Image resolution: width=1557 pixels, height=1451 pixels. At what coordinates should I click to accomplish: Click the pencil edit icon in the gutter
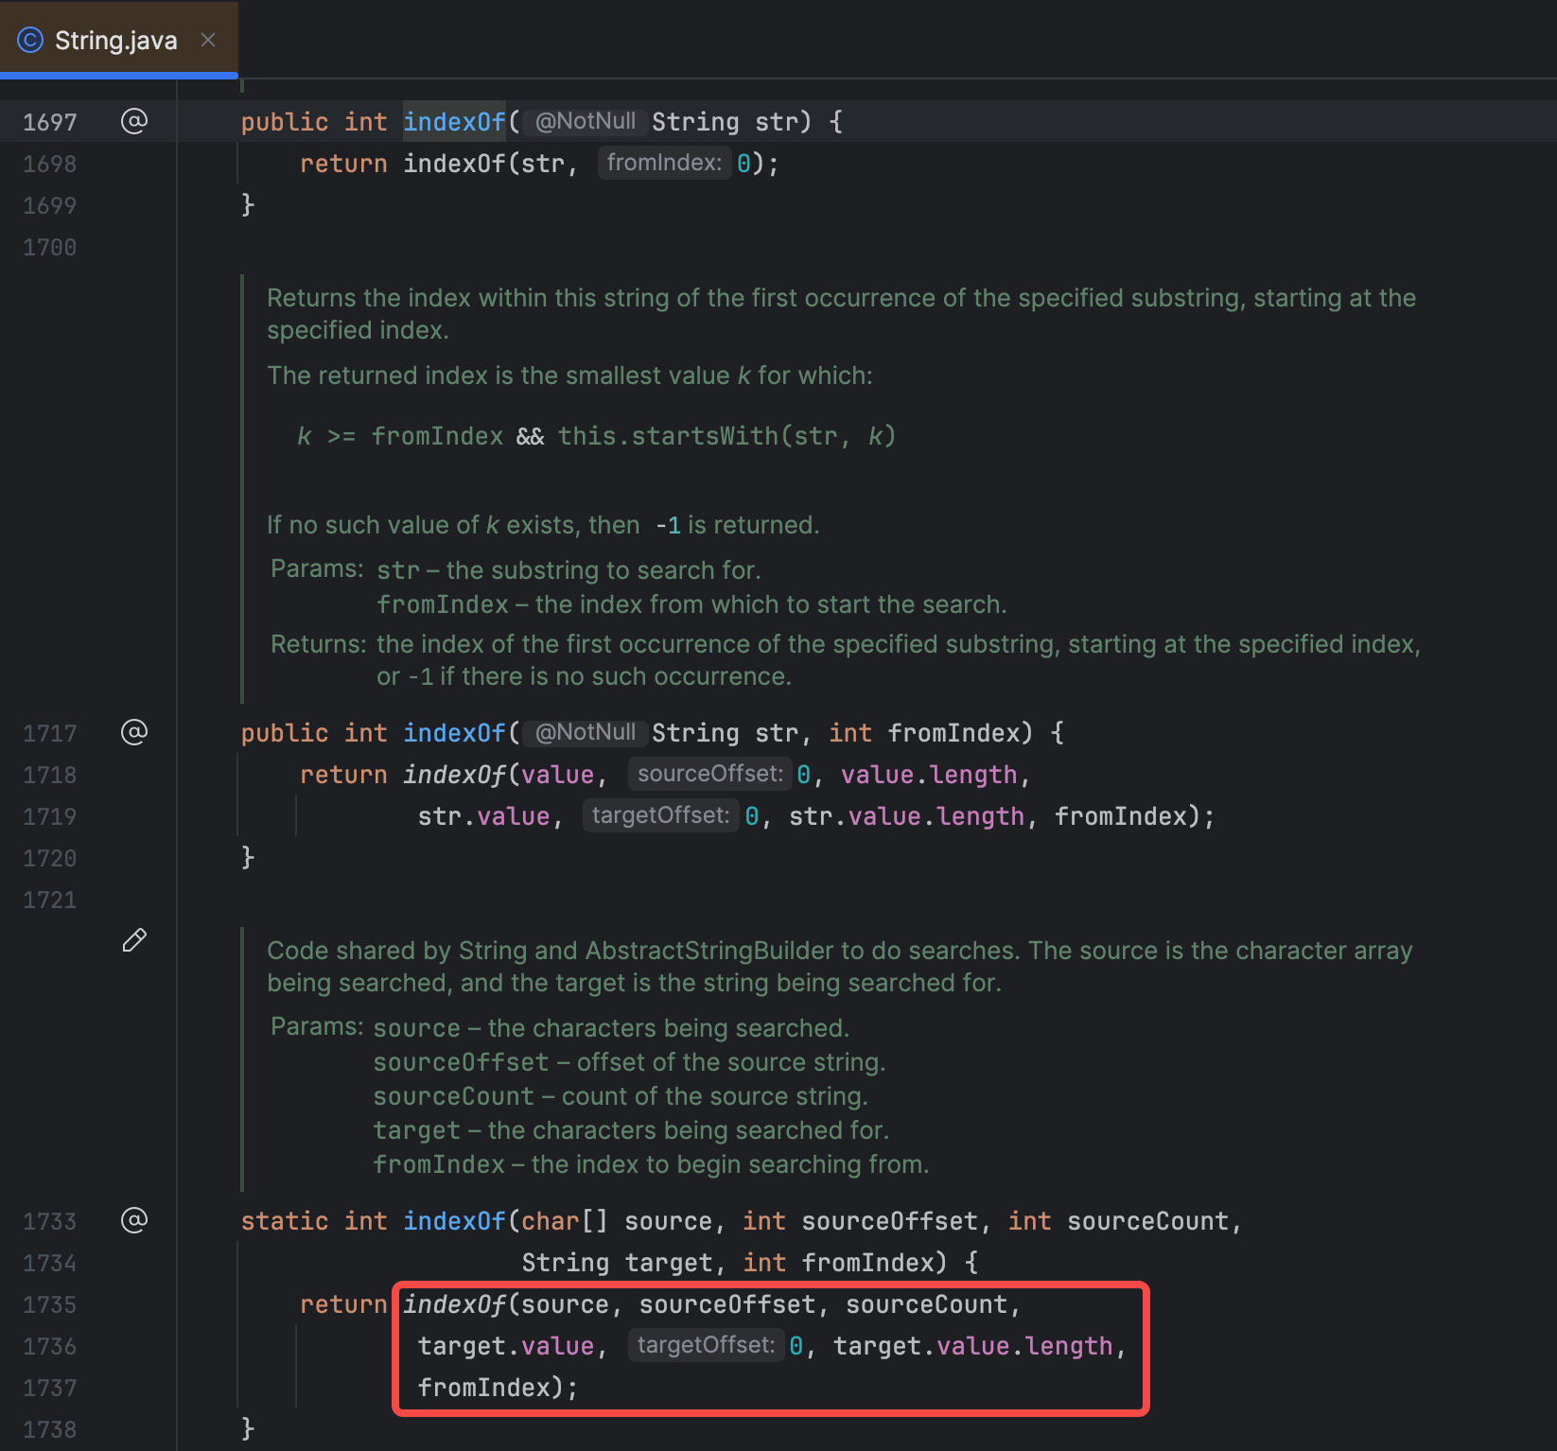point(135,940)
